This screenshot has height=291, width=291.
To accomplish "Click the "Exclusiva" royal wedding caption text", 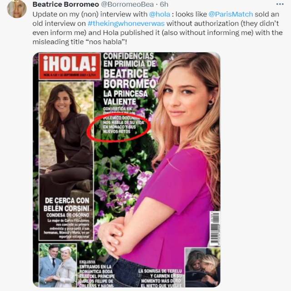I will tap(96, 274).
